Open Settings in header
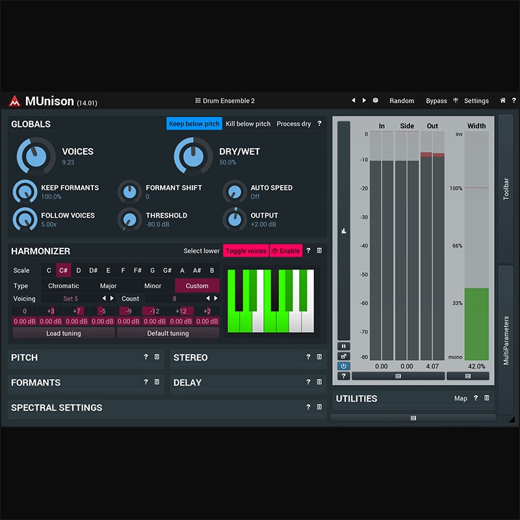The image size is (520, 520). pyautogui.click(x=476, y=101)
